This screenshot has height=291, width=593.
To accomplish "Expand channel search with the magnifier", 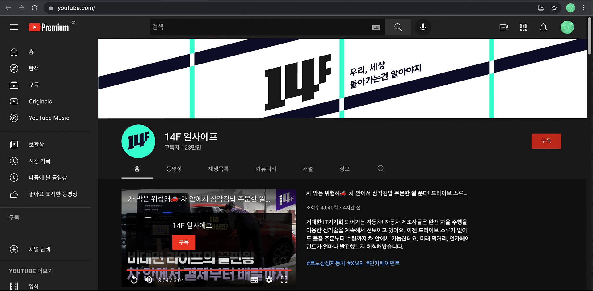I will 381,169.
